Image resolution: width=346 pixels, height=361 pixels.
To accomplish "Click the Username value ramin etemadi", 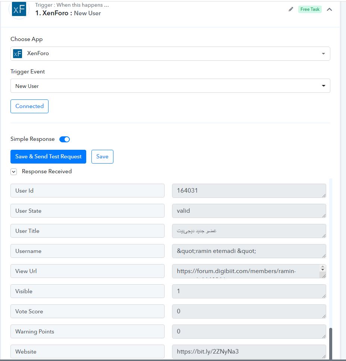I will (249, 251).
